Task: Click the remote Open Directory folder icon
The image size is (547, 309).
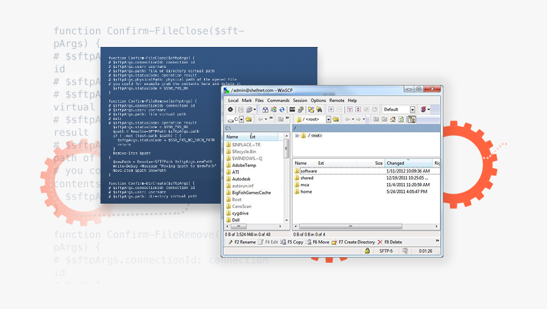Action: click(336, 119)
